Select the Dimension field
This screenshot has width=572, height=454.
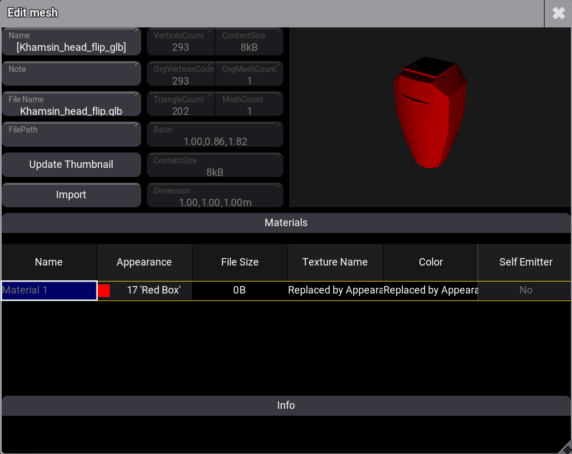tap(215, 195)
